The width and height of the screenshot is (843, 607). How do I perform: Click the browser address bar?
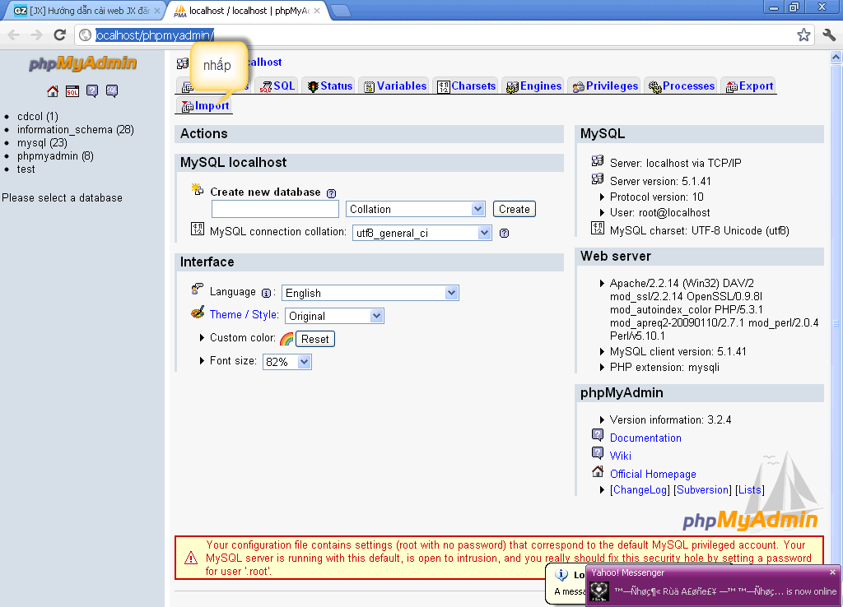point(441,35)
